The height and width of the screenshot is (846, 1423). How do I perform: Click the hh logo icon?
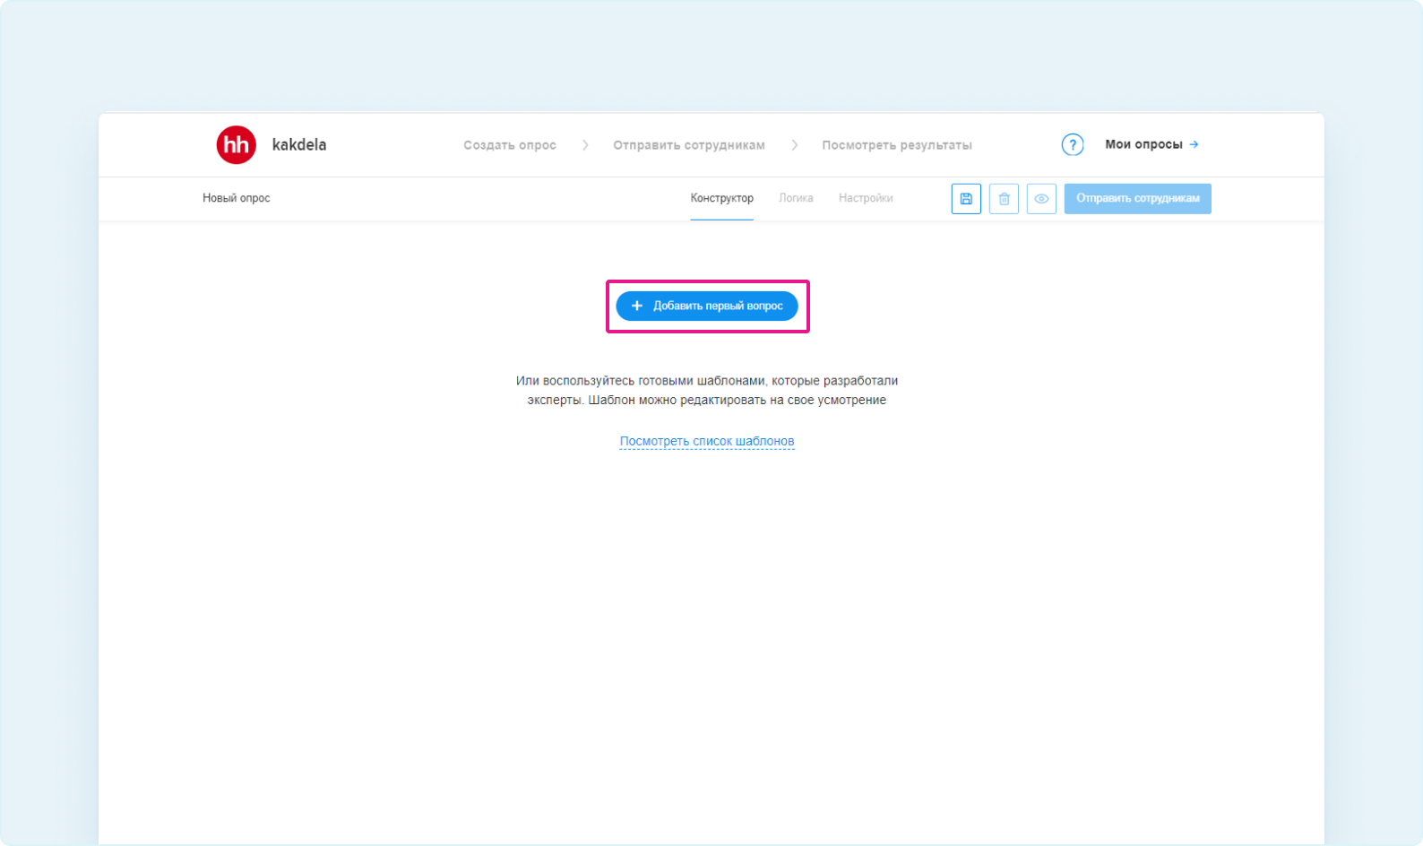236,144
